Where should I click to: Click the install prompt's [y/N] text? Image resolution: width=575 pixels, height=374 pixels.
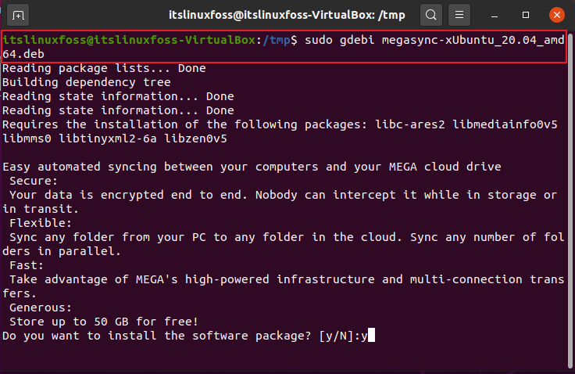coord(336,336)
